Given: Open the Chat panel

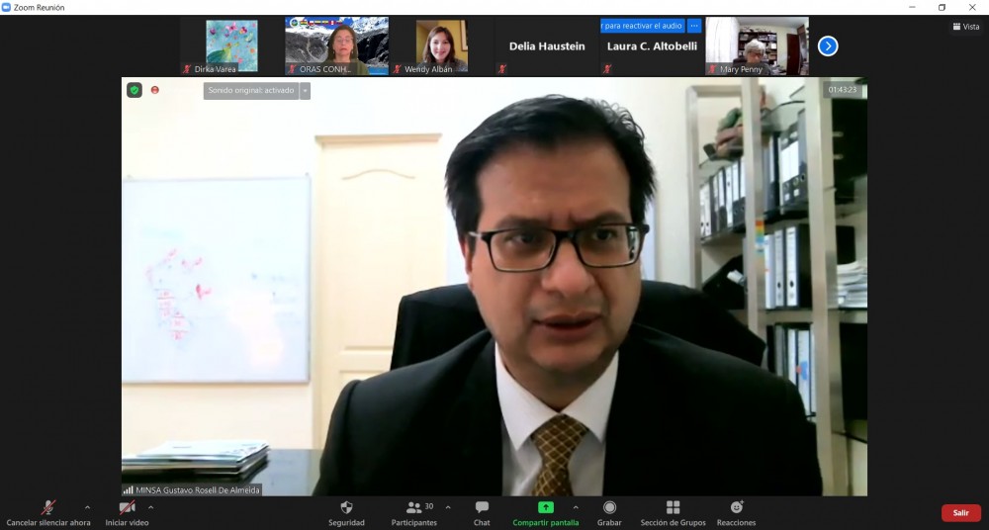Looking at the screenshot, I should 482,507.
